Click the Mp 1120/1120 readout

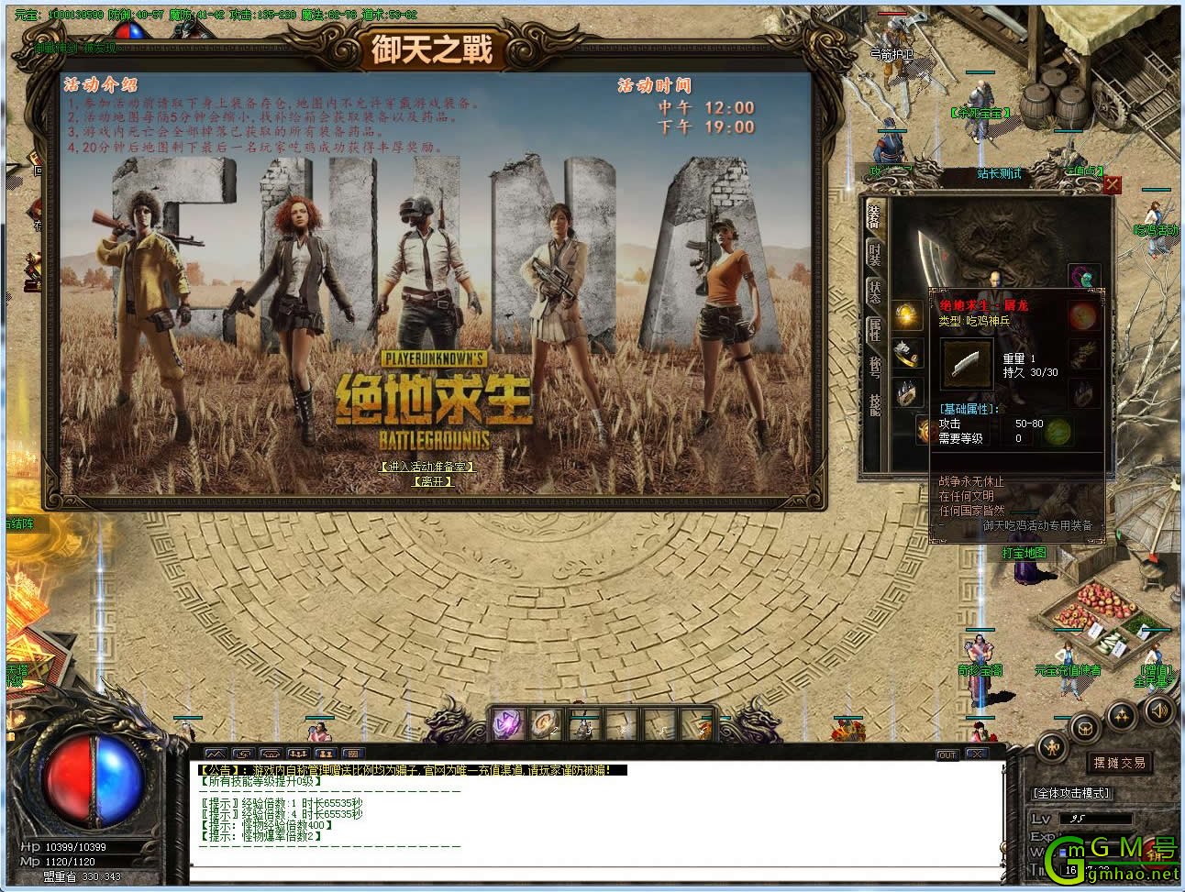tap(58, 862)
